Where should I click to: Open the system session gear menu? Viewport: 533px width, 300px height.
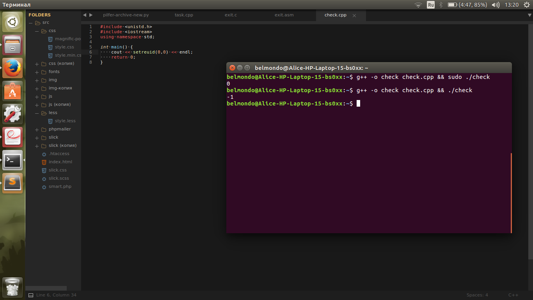pyautogui.click(x=527, y=5)
